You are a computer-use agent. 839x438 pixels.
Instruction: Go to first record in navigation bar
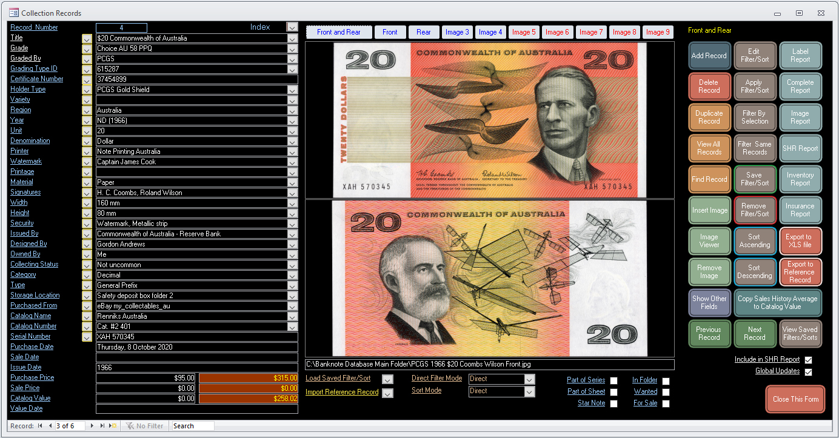tap(41, 426)
